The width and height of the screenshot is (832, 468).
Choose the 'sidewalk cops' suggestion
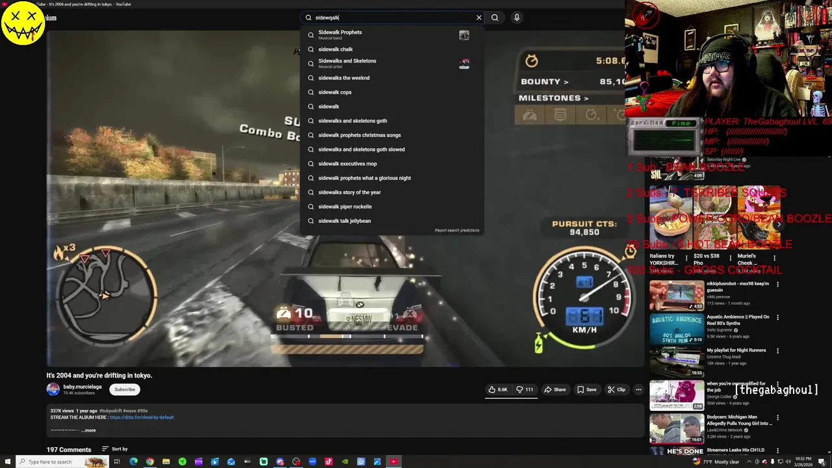point(391,92)
